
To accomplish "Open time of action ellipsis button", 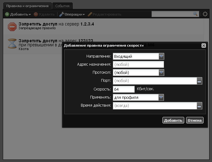I will pos(200,106).
